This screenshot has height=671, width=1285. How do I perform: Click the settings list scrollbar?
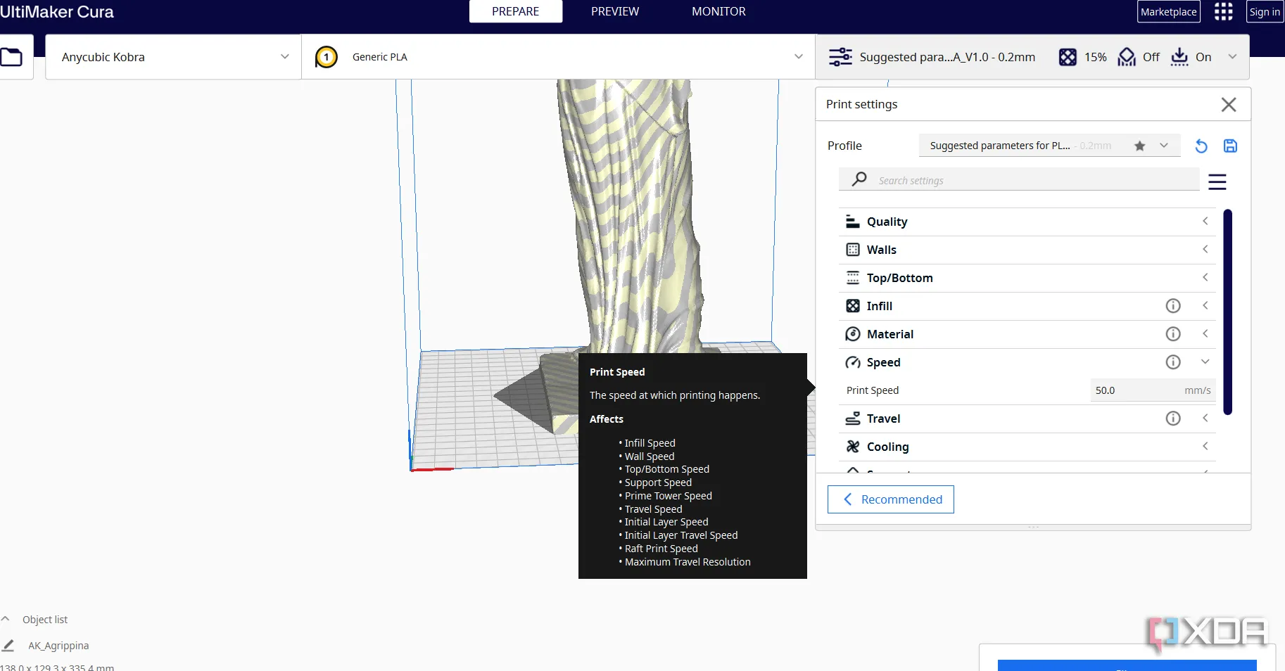coord(1228,312)
